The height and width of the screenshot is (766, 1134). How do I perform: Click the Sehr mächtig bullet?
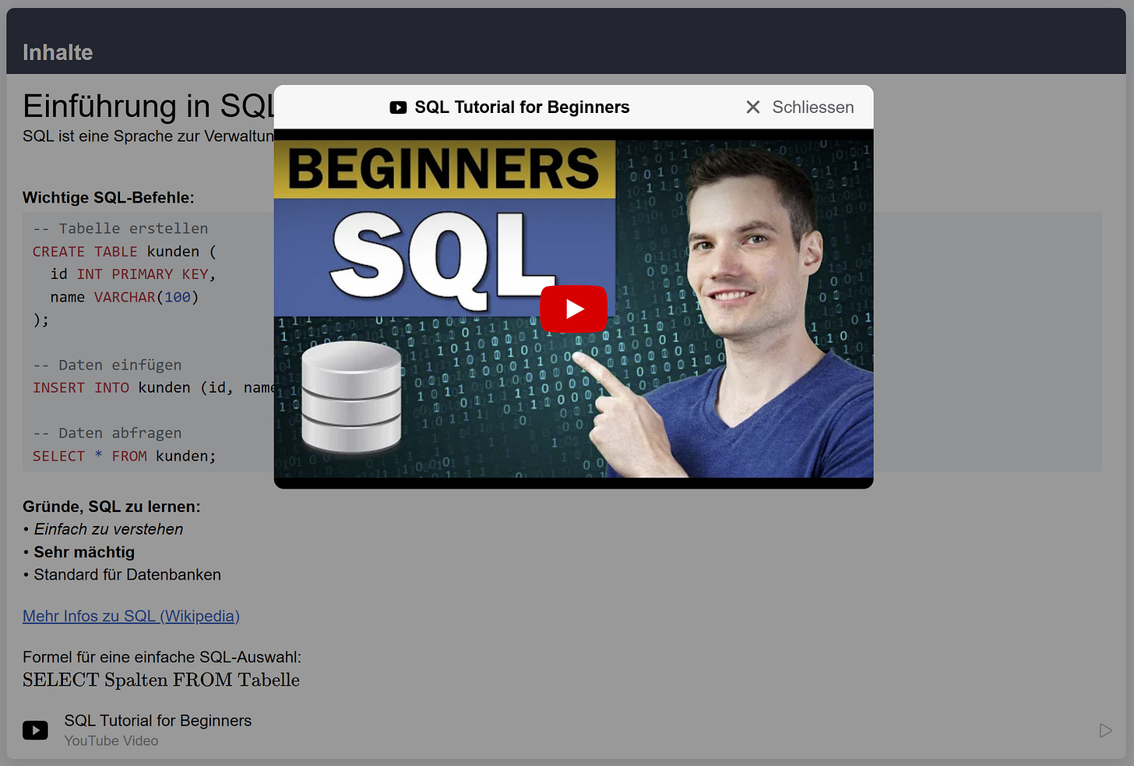(x=84, y=552)
